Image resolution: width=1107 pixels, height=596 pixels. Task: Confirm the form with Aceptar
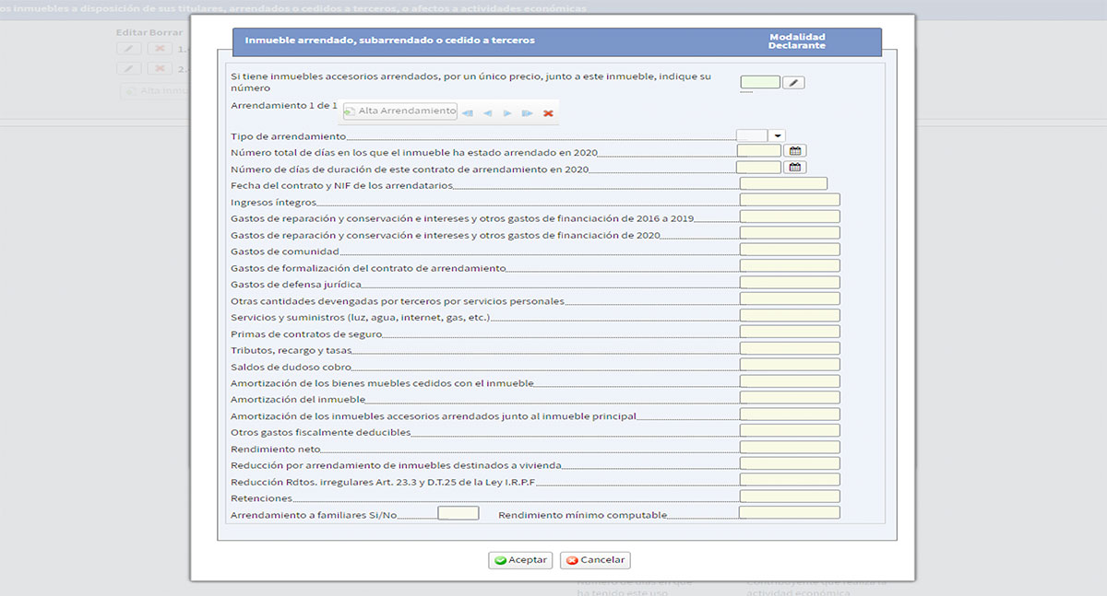point(520,560)
